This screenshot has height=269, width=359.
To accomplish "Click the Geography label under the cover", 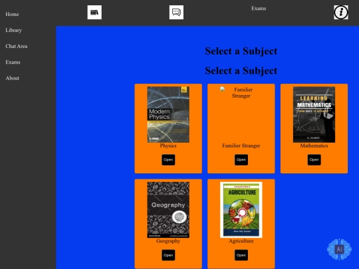I will [x=168, y=241].
